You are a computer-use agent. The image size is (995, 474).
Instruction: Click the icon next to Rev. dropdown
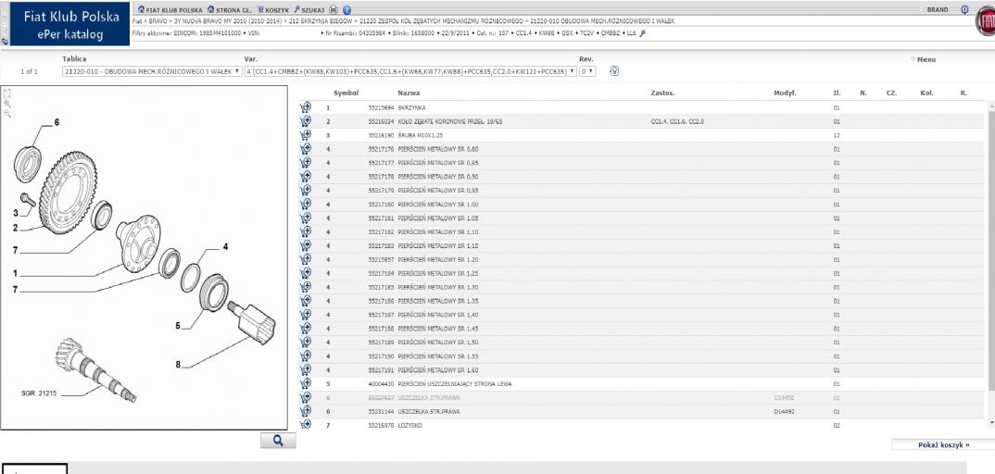[x=613, y=71]
